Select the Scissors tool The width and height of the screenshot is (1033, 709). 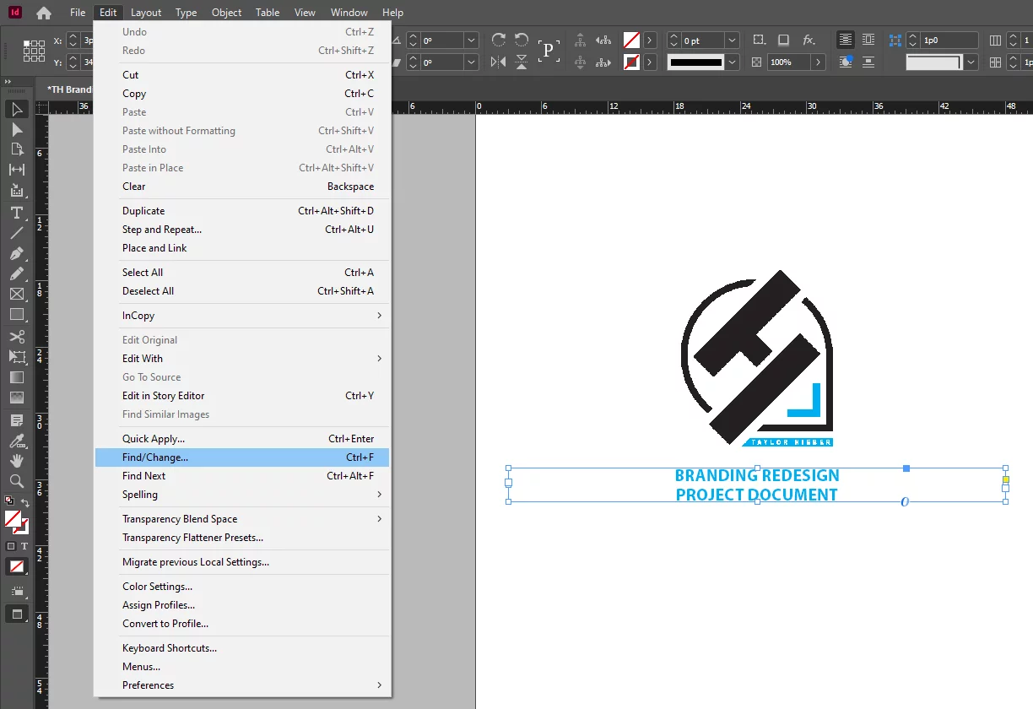[16, 336]
